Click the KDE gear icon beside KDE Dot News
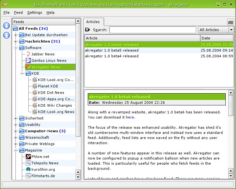236x189 pixels. [x=35, y=93]
